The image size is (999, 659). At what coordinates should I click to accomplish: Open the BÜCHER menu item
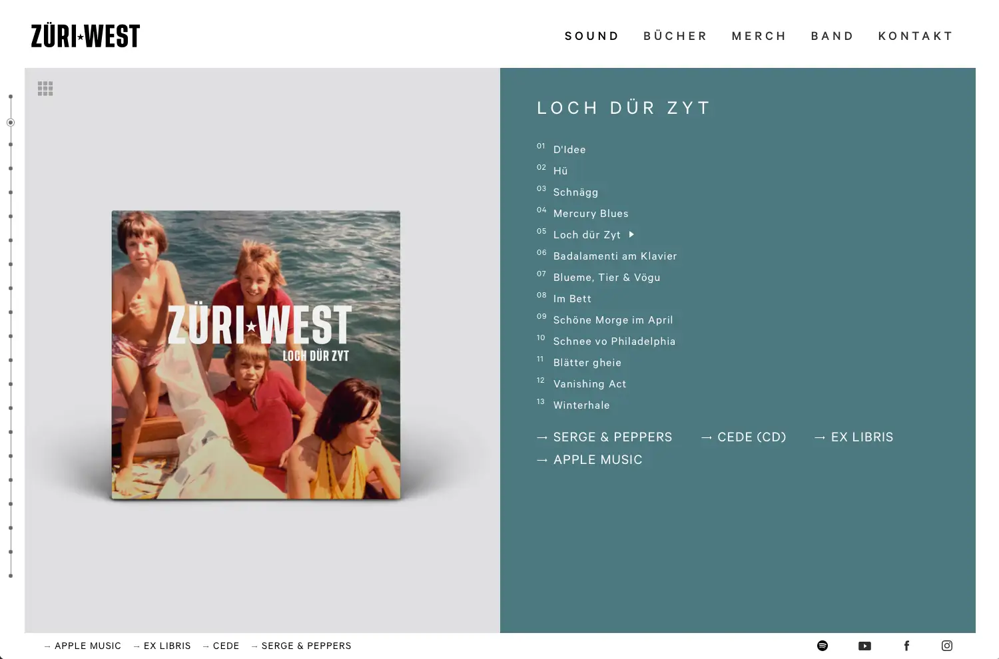click(675, 36)
